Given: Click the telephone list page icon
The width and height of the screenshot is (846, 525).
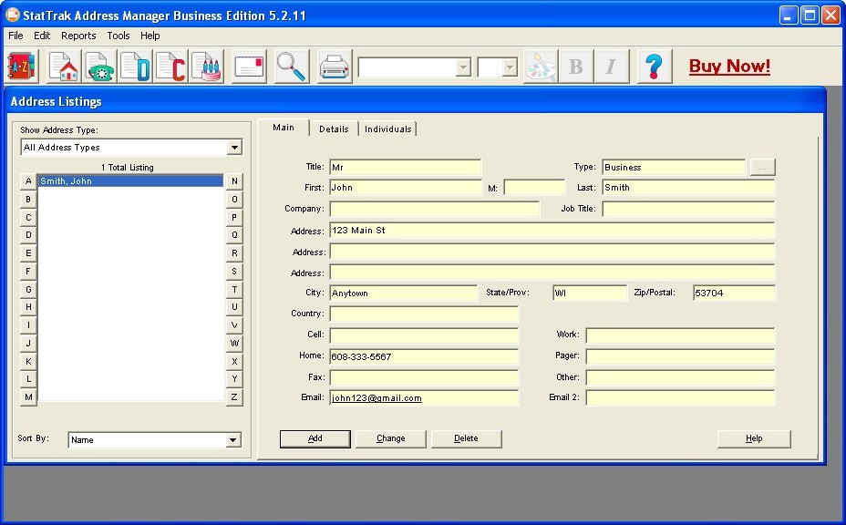Looking at the screenshot, I should [99, 67].
